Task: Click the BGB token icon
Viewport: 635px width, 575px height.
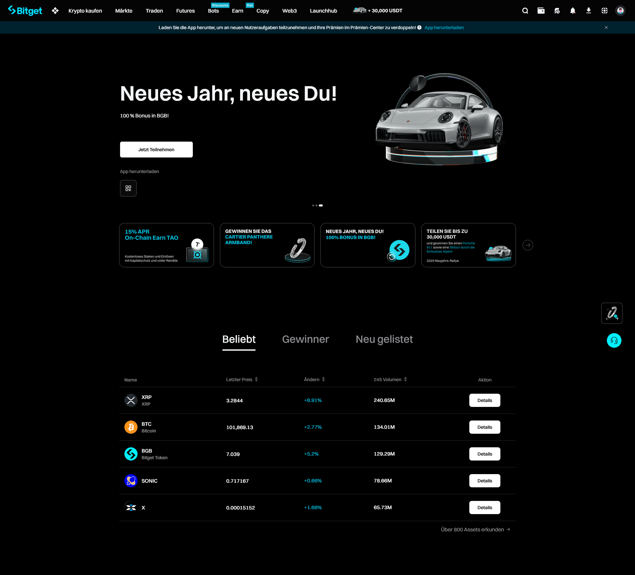Action: [131, 454]
